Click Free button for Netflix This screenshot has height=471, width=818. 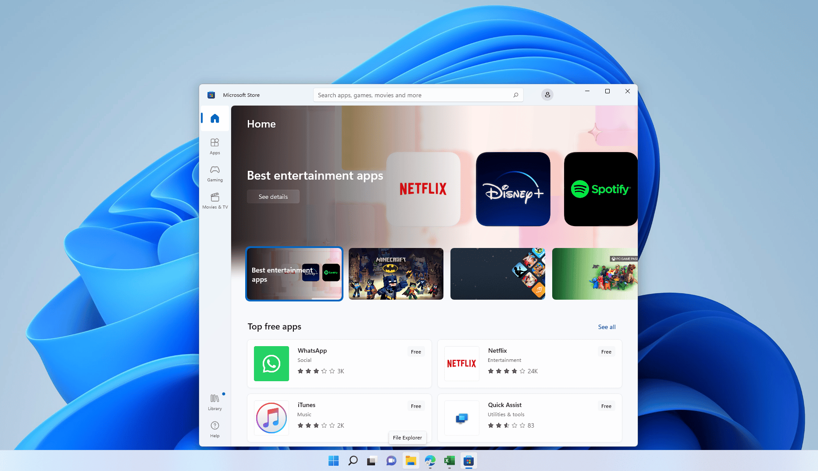pos(606,352)
